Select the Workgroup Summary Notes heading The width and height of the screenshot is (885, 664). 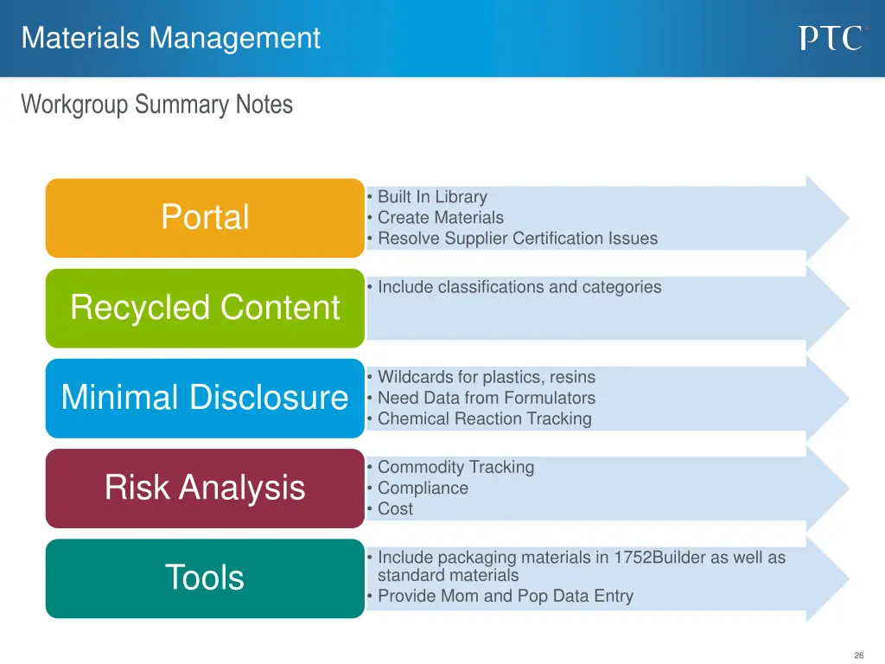click(157, 105)
